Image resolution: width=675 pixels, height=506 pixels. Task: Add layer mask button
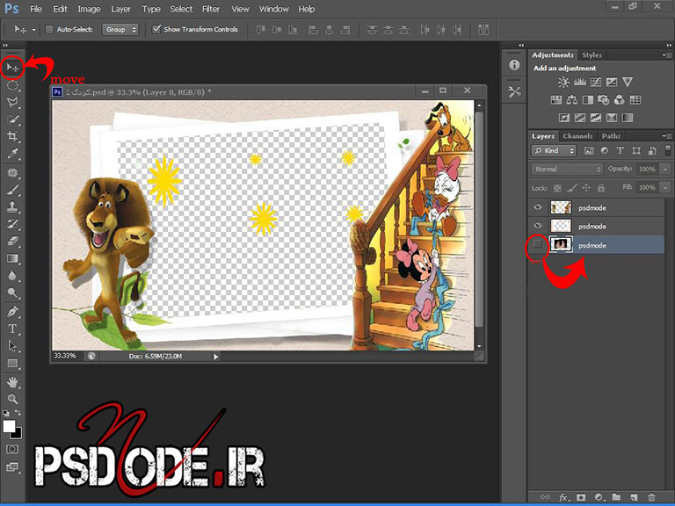coord(581,497)
